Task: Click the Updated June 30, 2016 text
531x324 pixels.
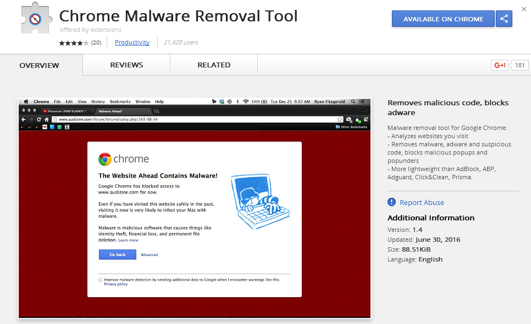Action: 424,240
